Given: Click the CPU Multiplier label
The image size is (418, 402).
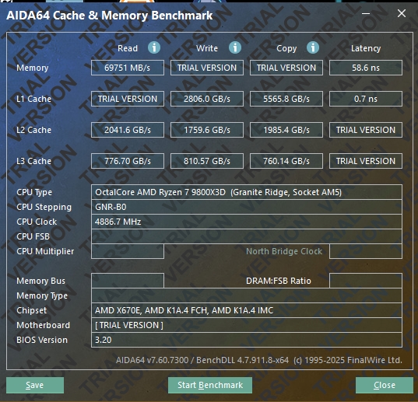Looking at the screenshot, I should (45, 252).
